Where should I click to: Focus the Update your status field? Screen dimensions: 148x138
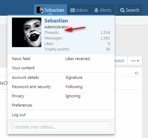click(61, 127)
